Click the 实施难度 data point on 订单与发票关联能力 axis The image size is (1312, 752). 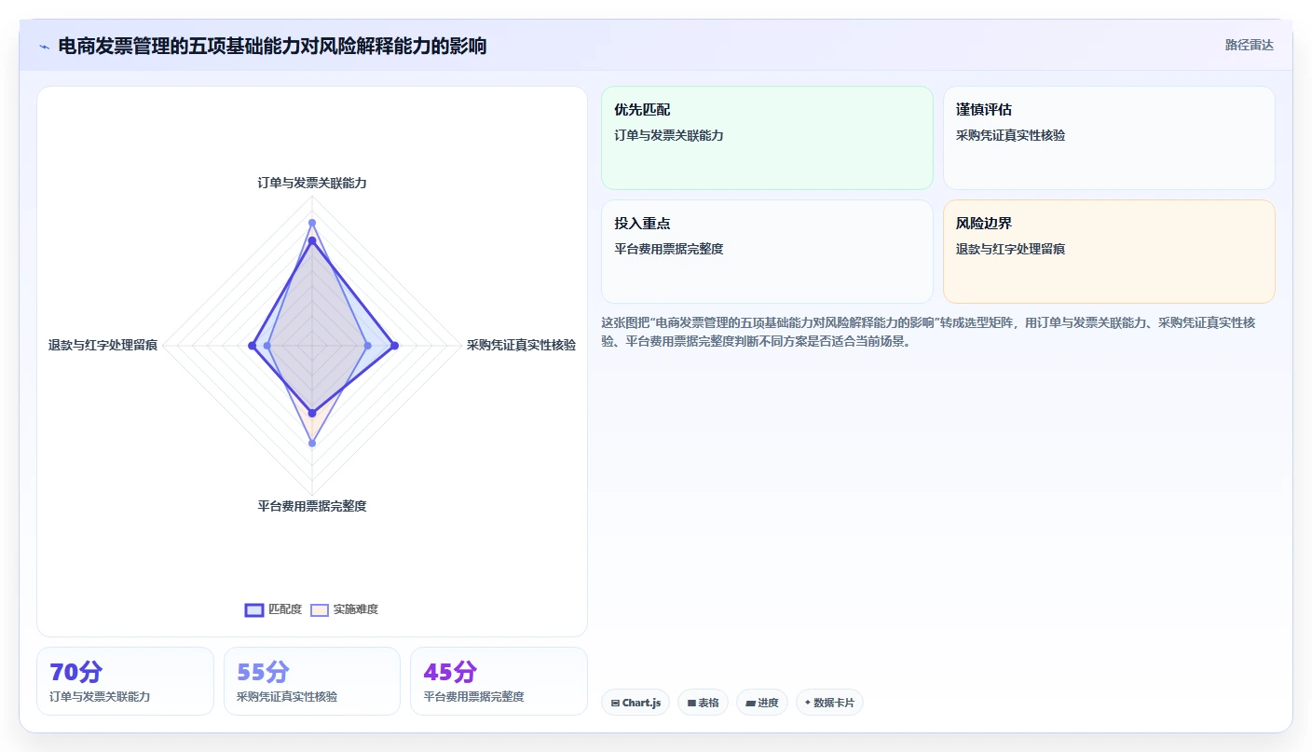click(x=312, y=222)
